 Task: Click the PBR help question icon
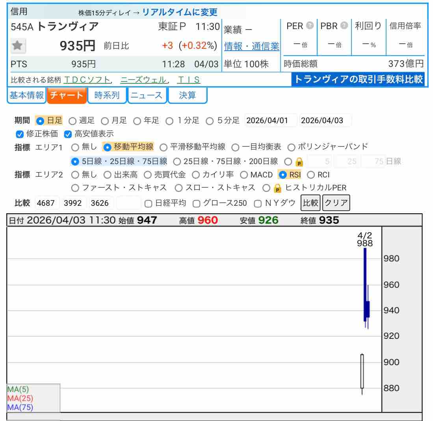[x=344, y=26]
